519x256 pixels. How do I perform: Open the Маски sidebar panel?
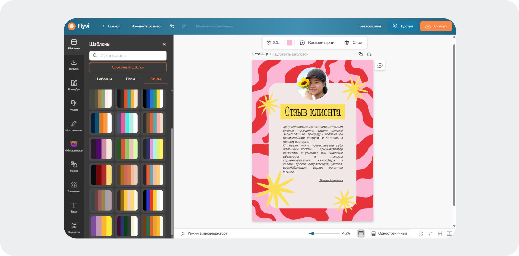click(x=74, y=167)
